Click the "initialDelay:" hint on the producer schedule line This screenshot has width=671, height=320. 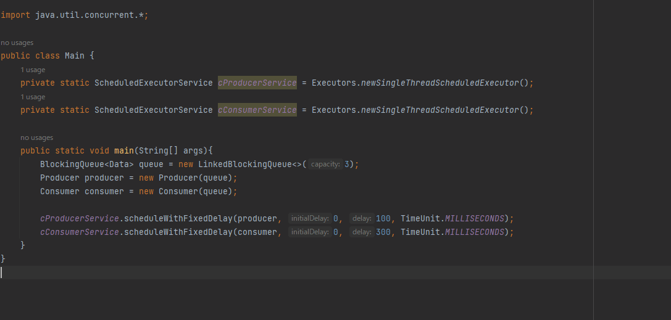click(x=310, y=219)
